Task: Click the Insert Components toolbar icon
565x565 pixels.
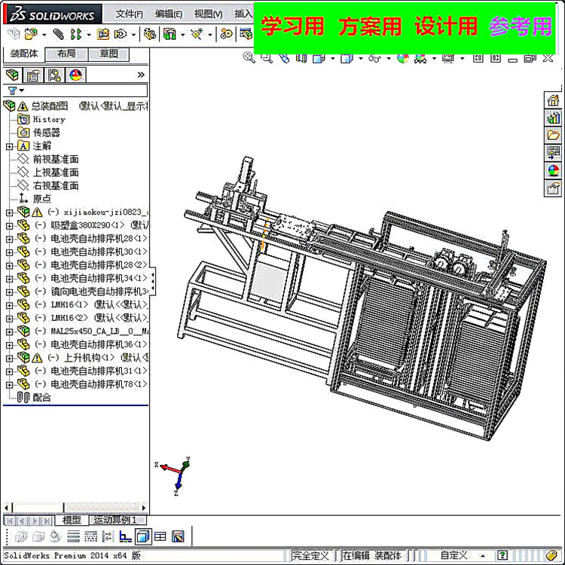Action: coord(31,34)
